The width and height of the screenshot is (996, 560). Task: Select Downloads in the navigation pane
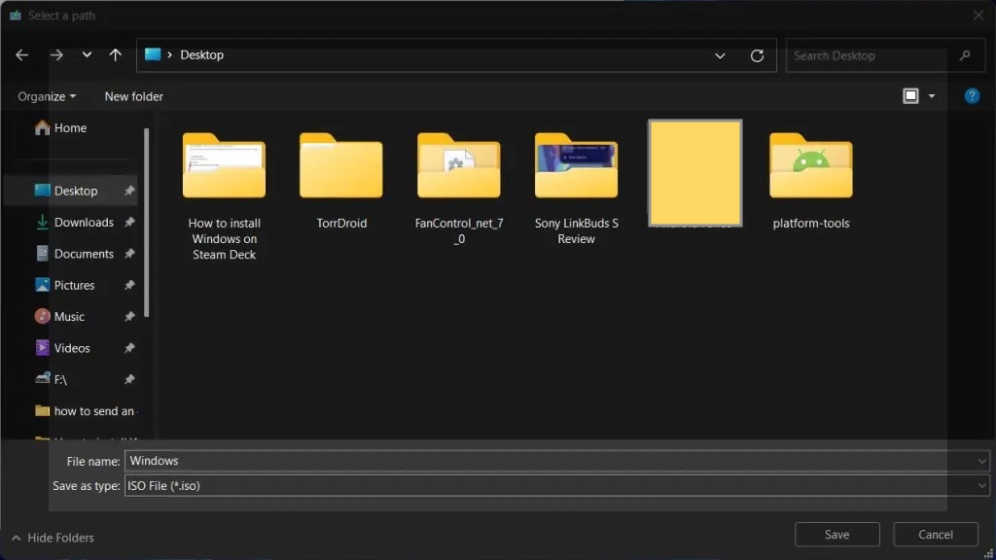click(x=84, y=222)
